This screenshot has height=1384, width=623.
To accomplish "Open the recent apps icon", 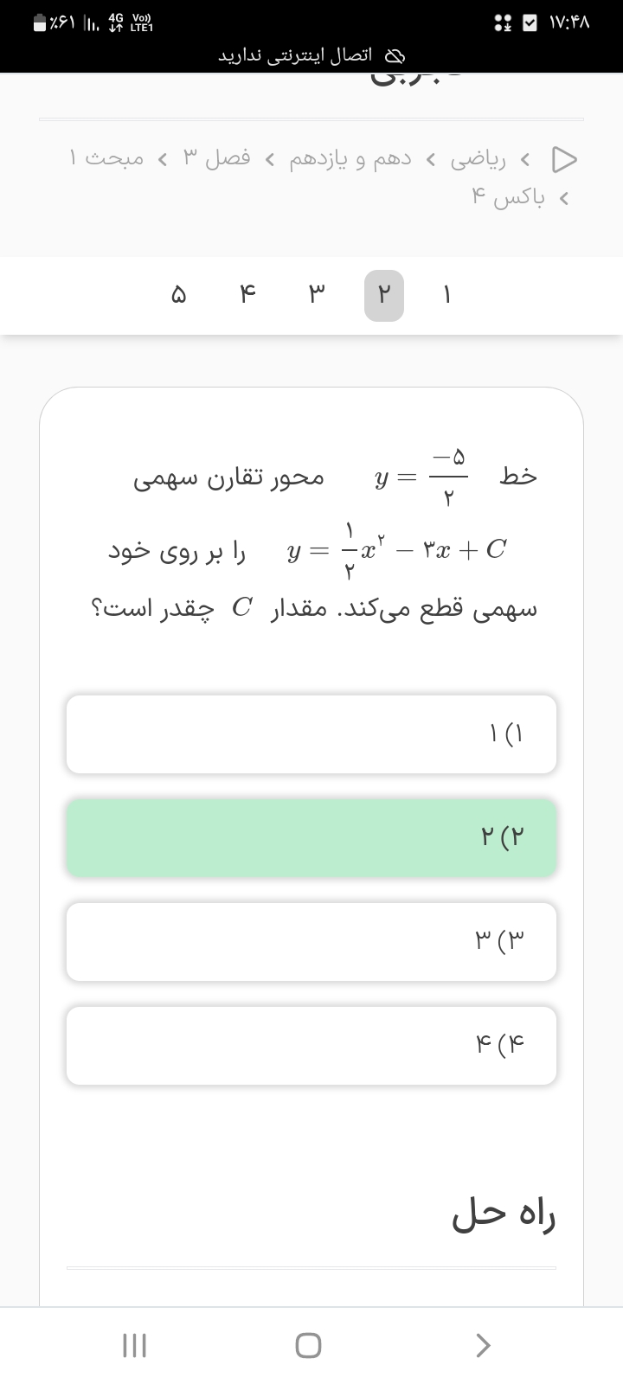I will [134, 1345].
